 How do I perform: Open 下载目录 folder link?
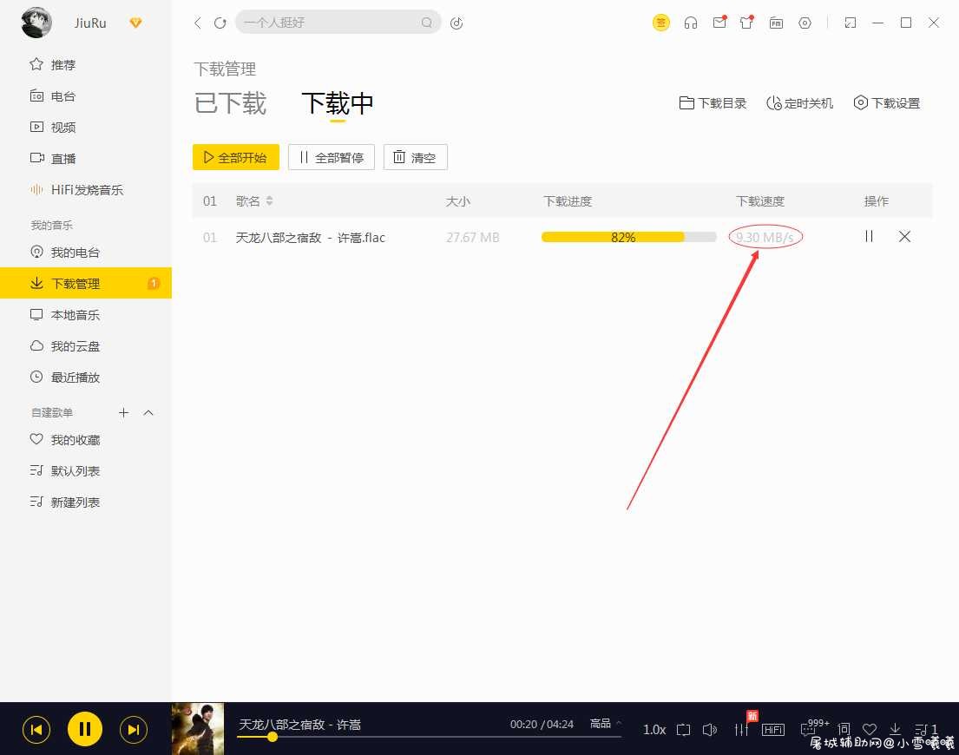[x=713, y=102]
